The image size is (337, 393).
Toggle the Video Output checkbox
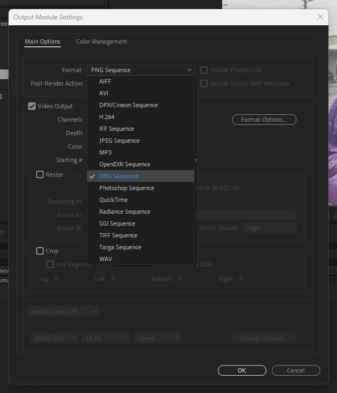click(x=32, y=106)
